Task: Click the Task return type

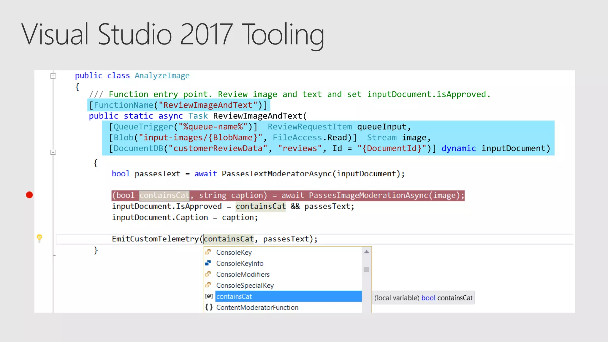Action: (x=198, y=116)
